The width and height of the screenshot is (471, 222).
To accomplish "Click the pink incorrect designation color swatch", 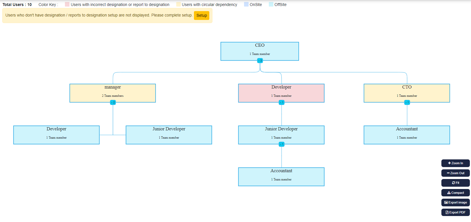I will tap(67, 5).
